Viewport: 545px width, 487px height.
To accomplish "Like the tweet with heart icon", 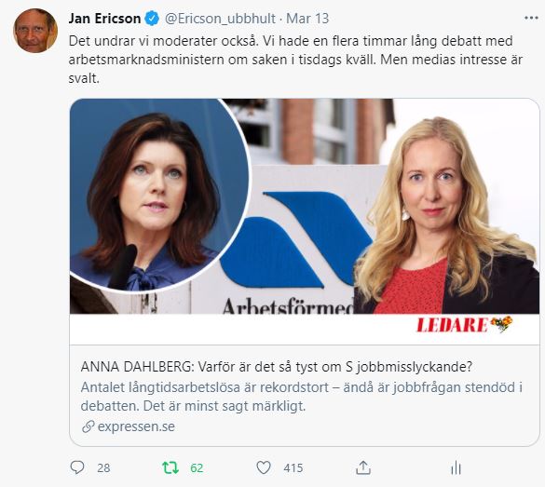I will pyautogui.click(x=264, y=467).
